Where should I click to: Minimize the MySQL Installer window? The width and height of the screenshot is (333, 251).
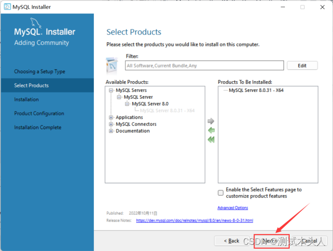[x=283, y=7]
